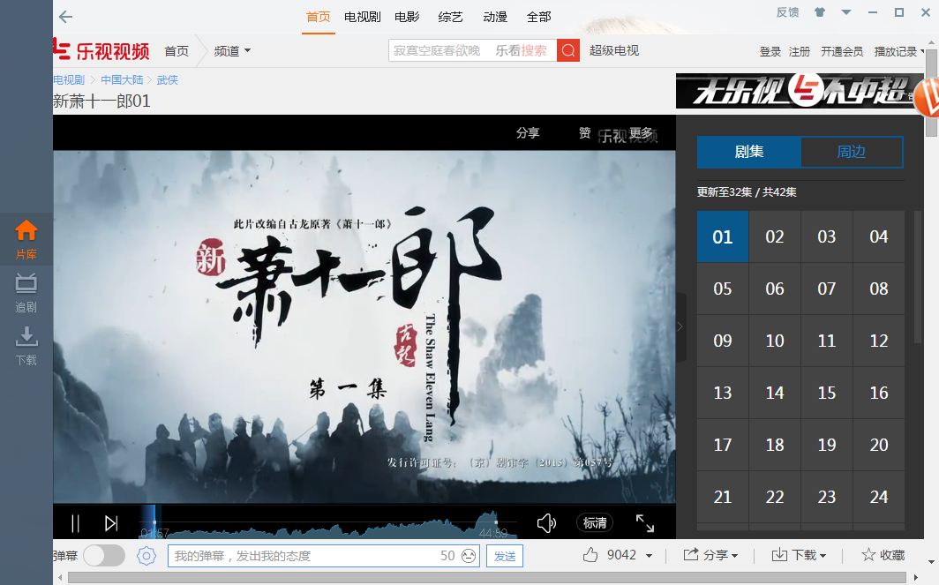This screenshot has height=585, width=939.
Task: Switch to the 周边 related tab
Action: (852, 152)
